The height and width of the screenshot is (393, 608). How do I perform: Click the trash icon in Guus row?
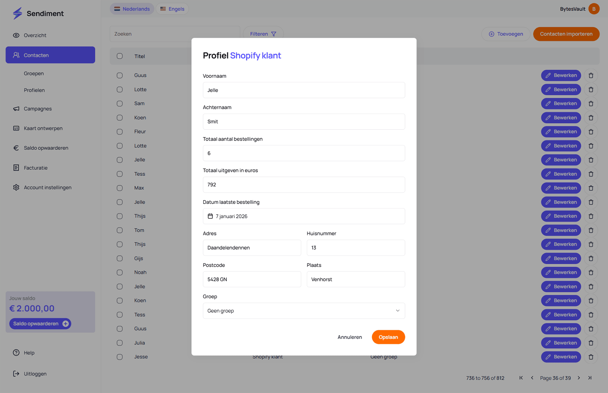pyautogui.click(x=591, y=75)
